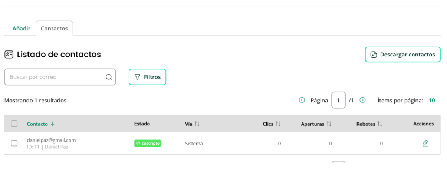
Task: Open the Filtros panel
Action: click(x=147, y=77)
